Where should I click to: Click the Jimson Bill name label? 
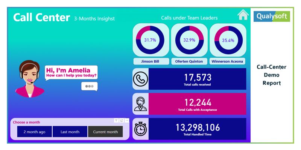point(150,61)
